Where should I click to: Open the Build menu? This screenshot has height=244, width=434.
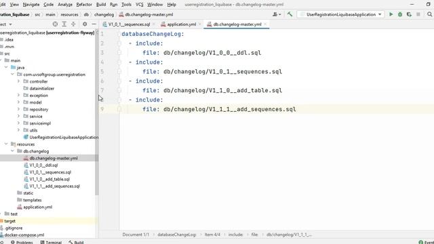tap(101, 5)
